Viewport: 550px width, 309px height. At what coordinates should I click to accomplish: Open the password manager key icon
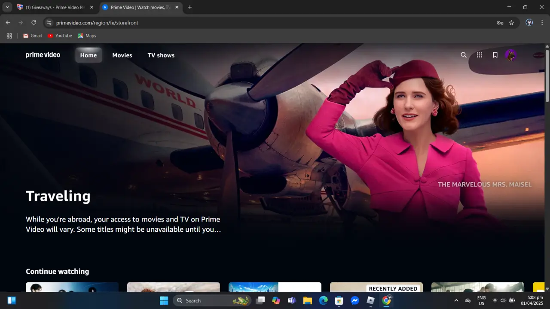tap(500, 23)
